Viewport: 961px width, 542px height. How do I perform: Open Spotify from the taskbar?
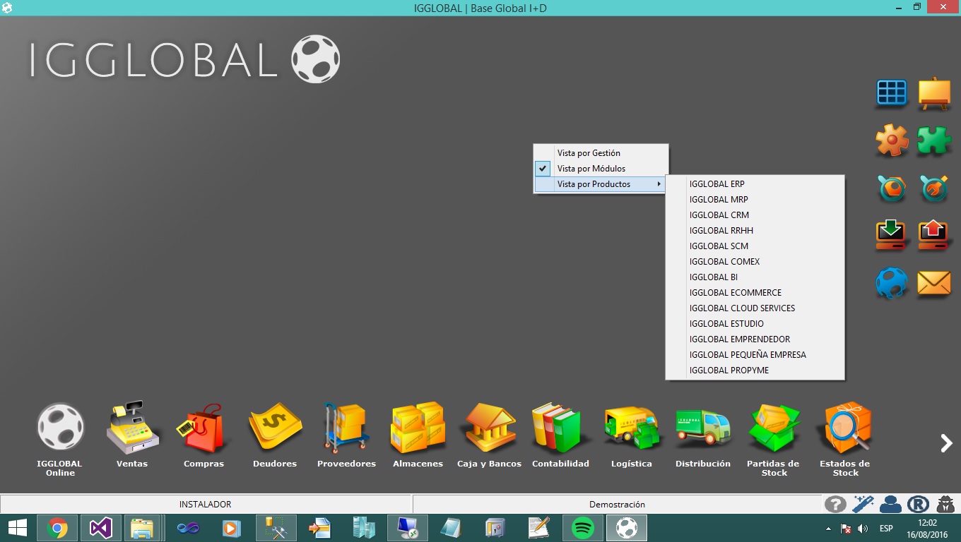pyautogui.click(x=582, y=528)
